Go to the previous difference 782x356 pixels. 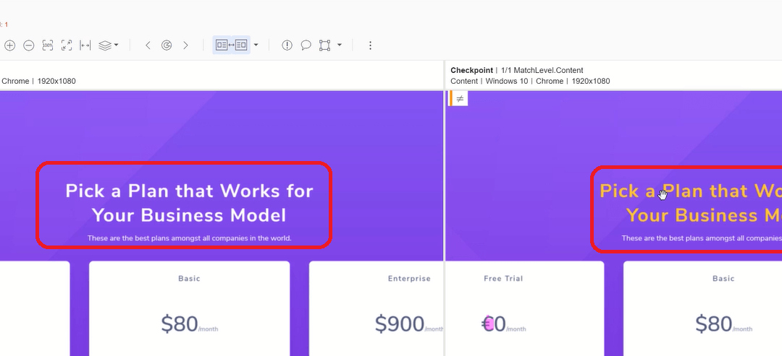tap(148, 45)
